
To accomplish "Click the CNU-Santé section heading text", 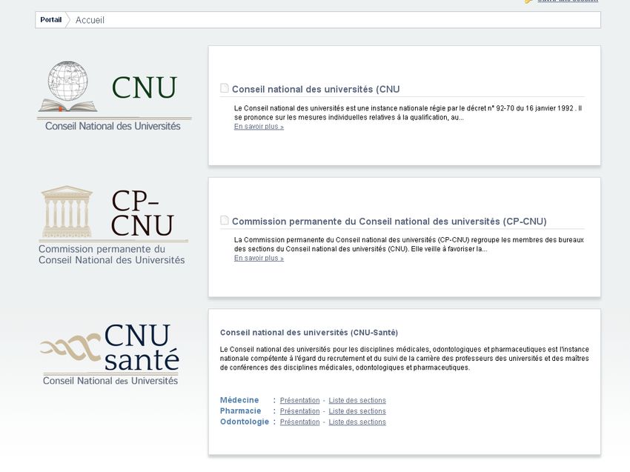I will 309,333.
